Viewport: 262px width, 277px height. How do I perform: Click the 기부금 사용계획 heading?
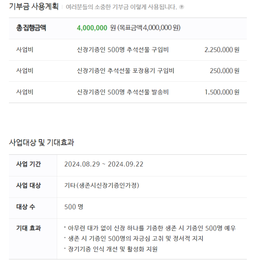coord(34,7)
